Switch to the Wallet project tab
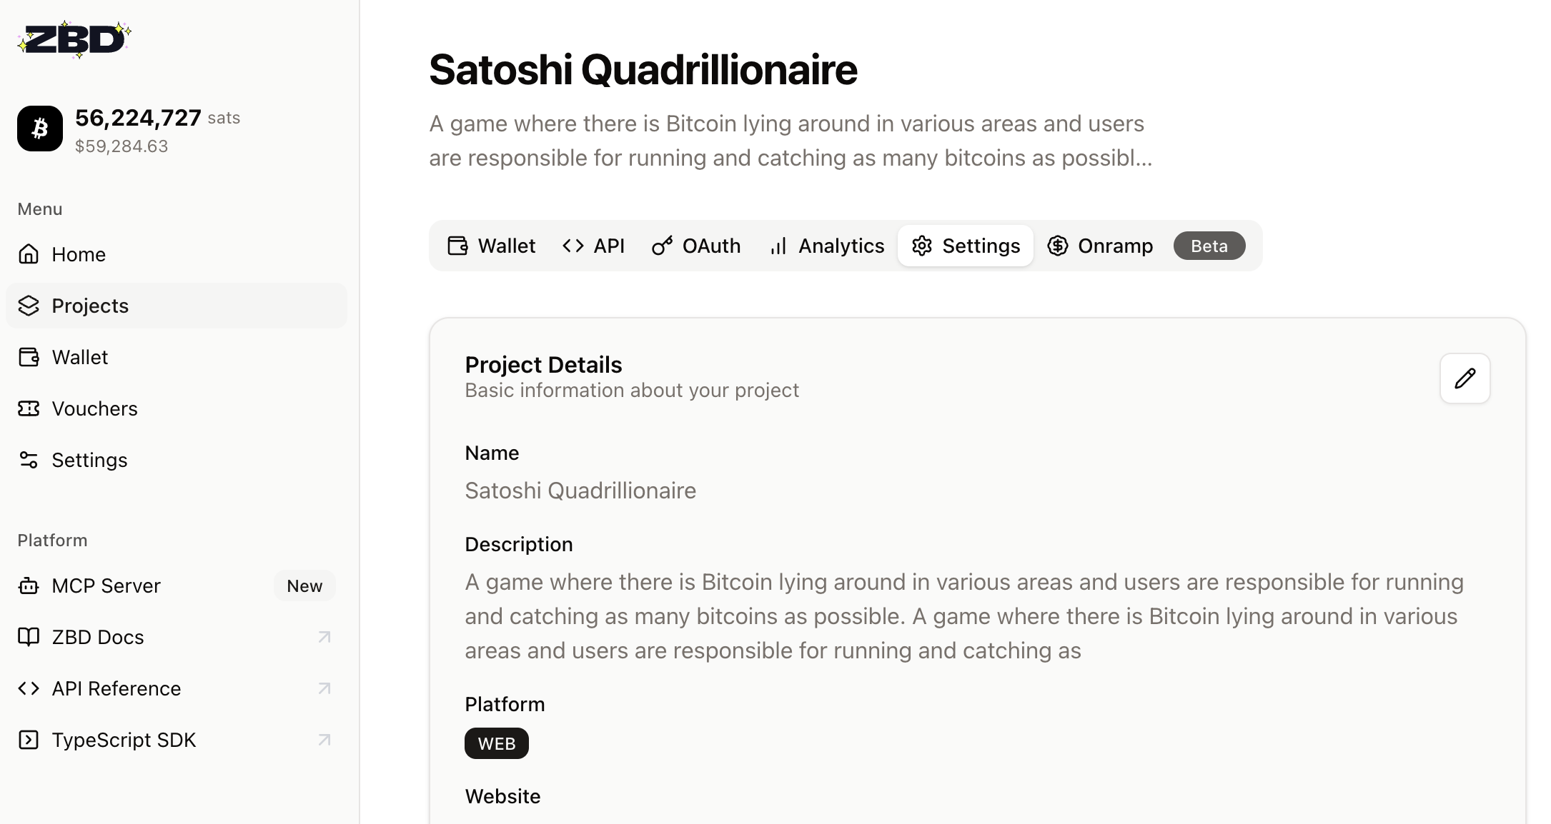Screen dimensions: 1551x824 click(492, 246)
